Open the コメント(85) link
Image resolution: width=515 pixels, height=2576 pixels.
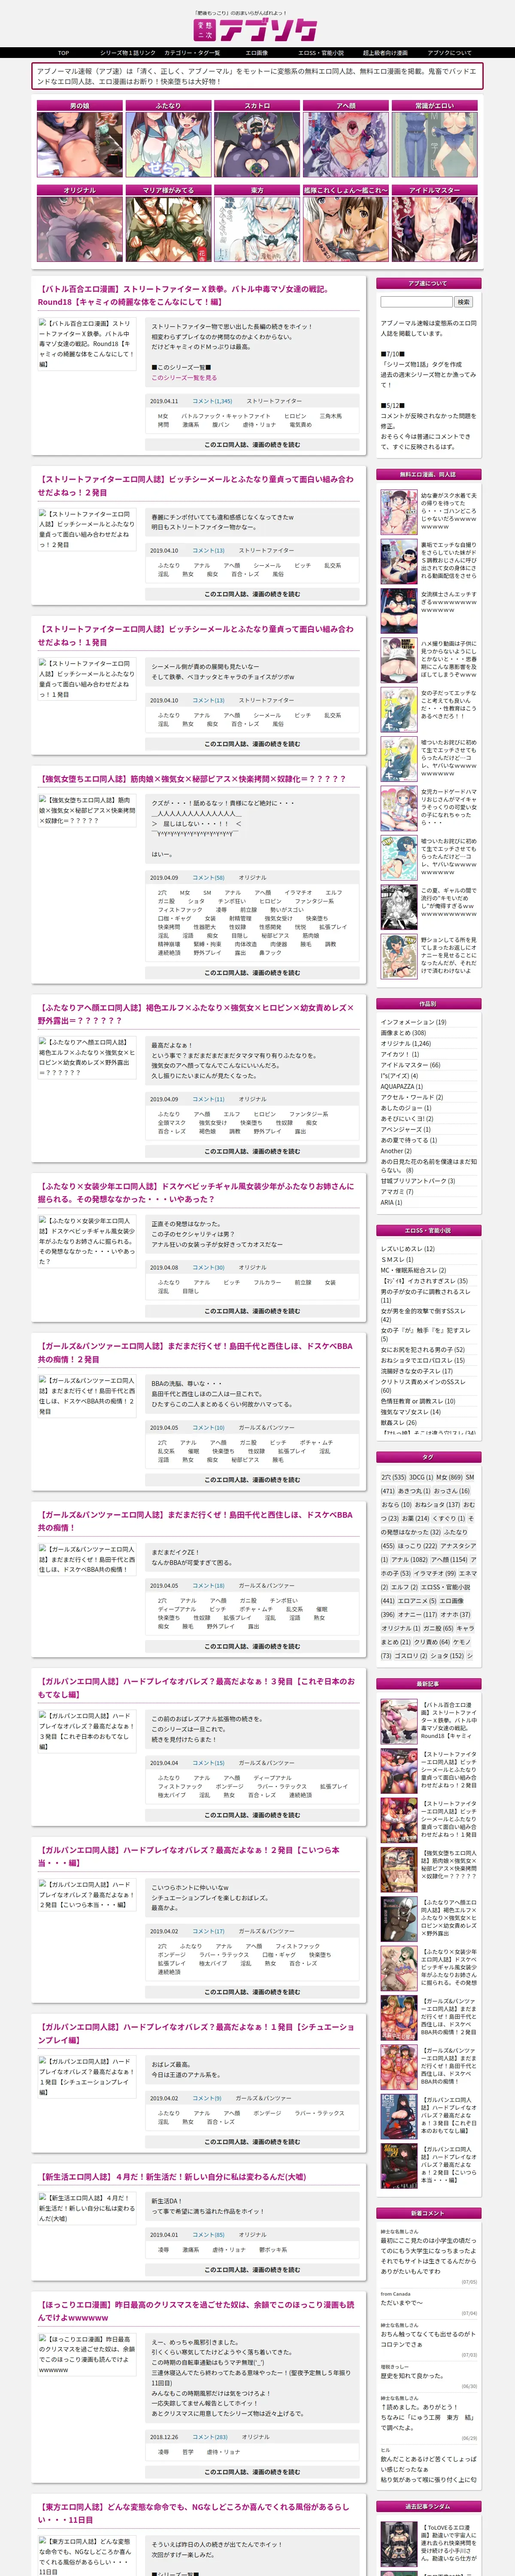click(208, 2235)
